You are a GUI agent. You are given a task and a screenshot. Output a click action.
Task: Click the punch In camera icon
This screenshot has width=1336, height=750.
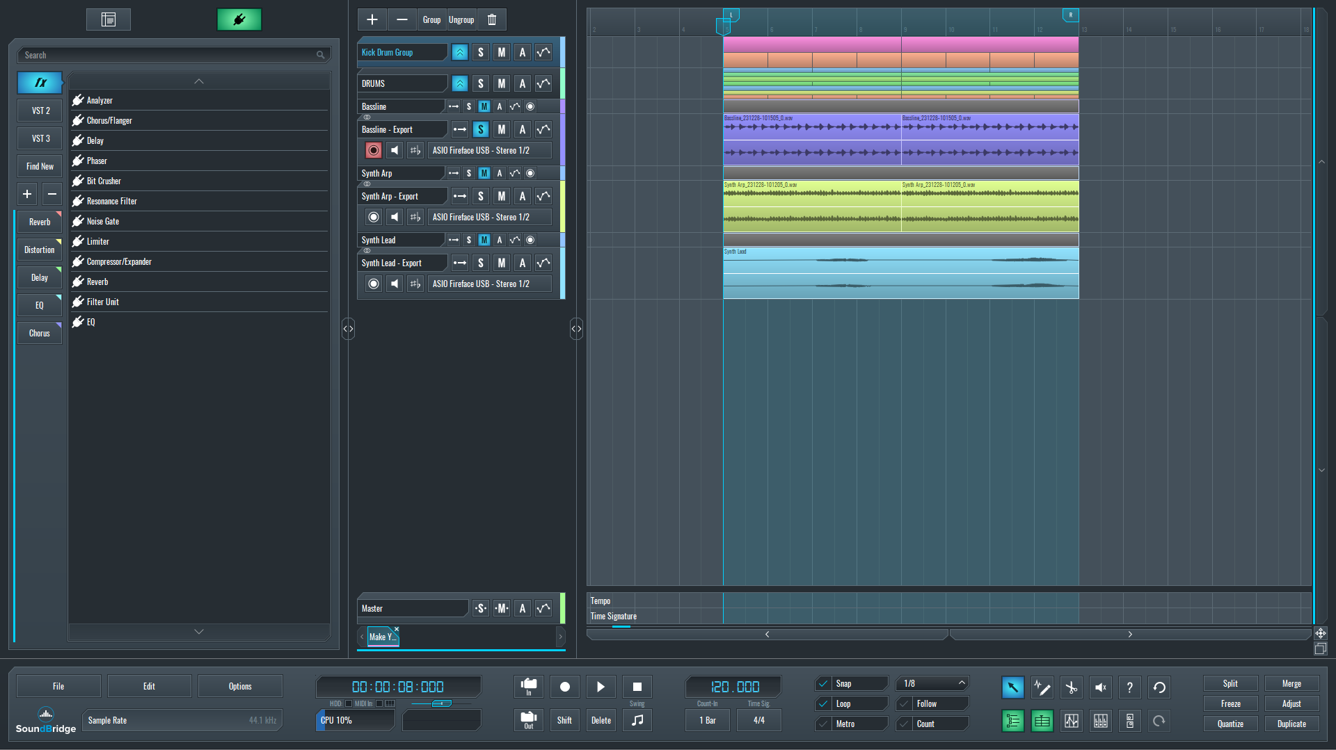click(x=529, y=687)
